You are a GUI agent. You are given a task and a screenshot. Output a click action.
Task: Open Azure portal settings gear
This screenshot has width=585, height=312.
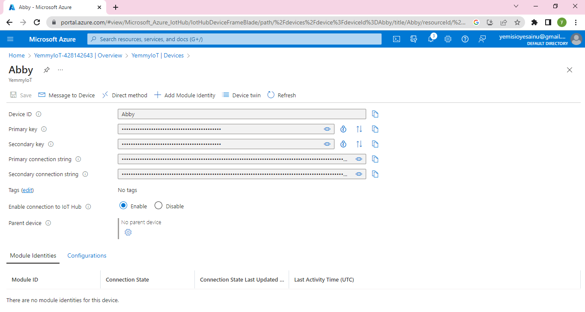448,39
